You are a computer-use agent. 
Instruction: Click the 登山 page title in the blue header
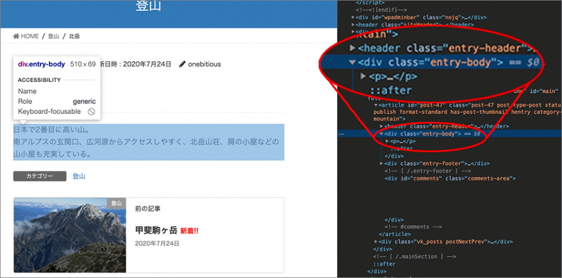pyautogui.click(x=149, y=6)
